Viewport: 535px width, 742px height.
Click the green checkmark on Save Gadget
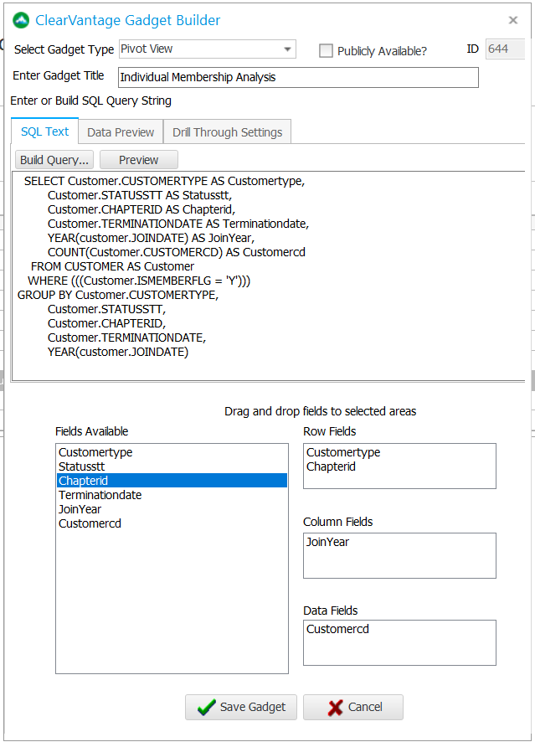click(x=206, y=707)
